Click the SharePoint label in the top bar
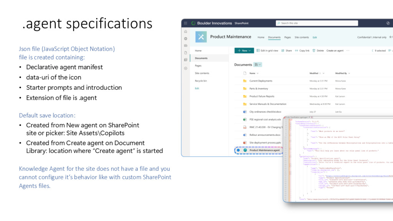Image resolution: width=393 pixels, height=221 pixels. tap(241, 23)
